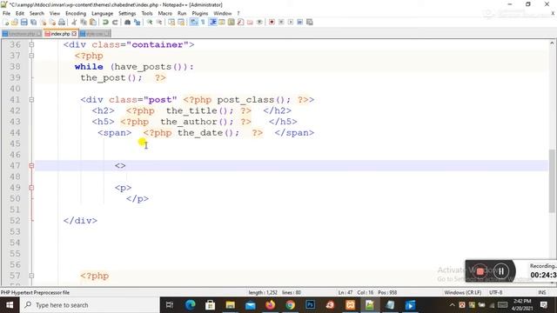Viewport: 557px width, 313px height.
Task: Place cursor on the </div> closing tag
Action: (80, 221)
